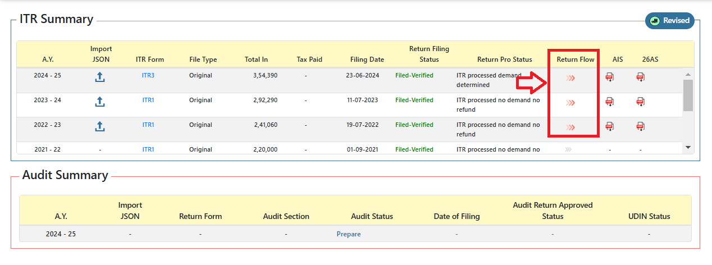This screenshot has width=712, height=265.
Task: Open Return Flow arrows for 2024 - 25
Action: (x=570, y=78)
